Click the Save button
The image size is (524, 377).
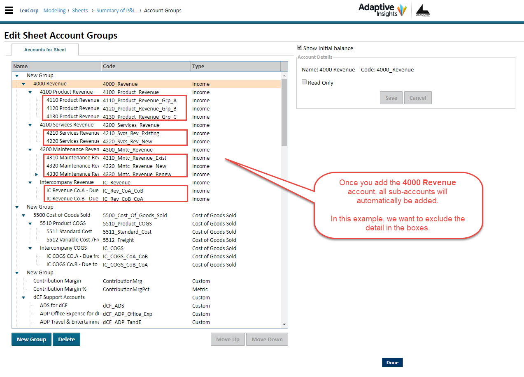391,98
